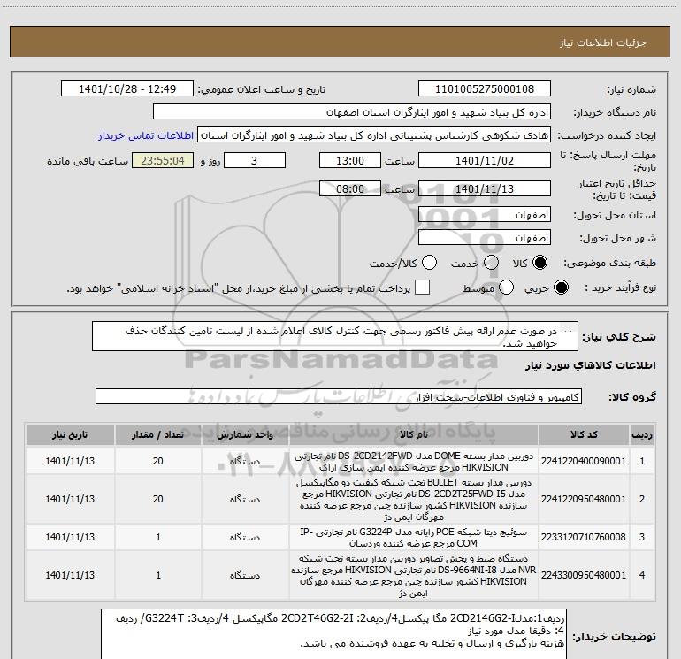Image resolution: width=681 pixels, height=659 pixels.
Task: Click quantity 20 in row 2
Action: [x=158, y=499]
